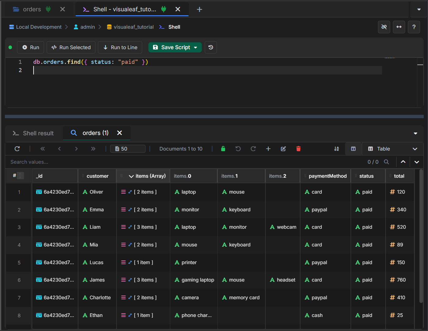Viewport: 428px width, 331px height.
Task: Click the page size field showing 50
Action: tap(128, 149)
